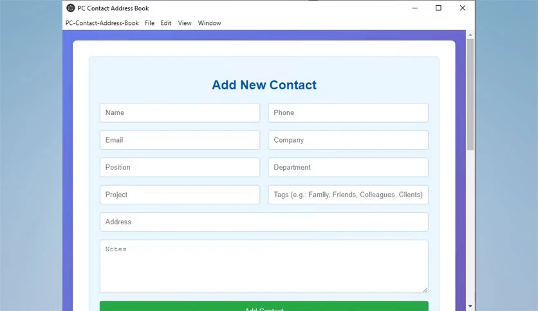Click the notes area resize handle
Image resolution: width=538 pixels, height=311 pixels.
(x=425, y=290)
